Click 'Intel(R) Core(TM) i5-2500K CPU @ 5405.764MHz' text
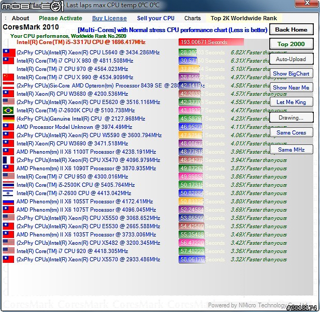This screenshot has width=320, height=312. pos(76,185)
